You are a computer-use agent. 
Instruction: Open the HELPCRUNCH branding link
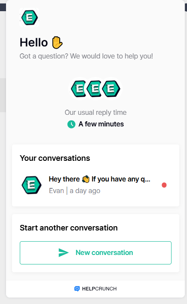95,289
